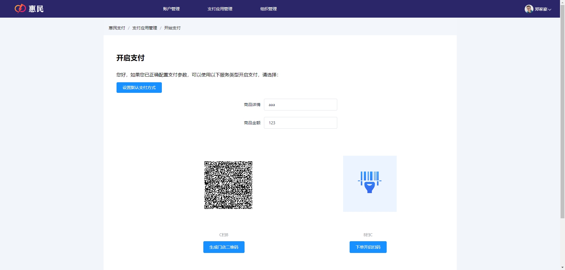Open the 账户管理 menu
Screen dimensions: 565x270
pos(171,9)
